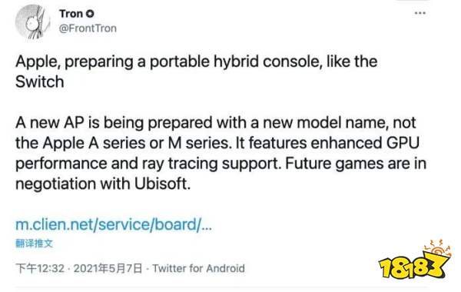The image size is (461, 292).
Task: Click the word 'Ubisoft.' in the tweet
Action: (x=163, y=184)
